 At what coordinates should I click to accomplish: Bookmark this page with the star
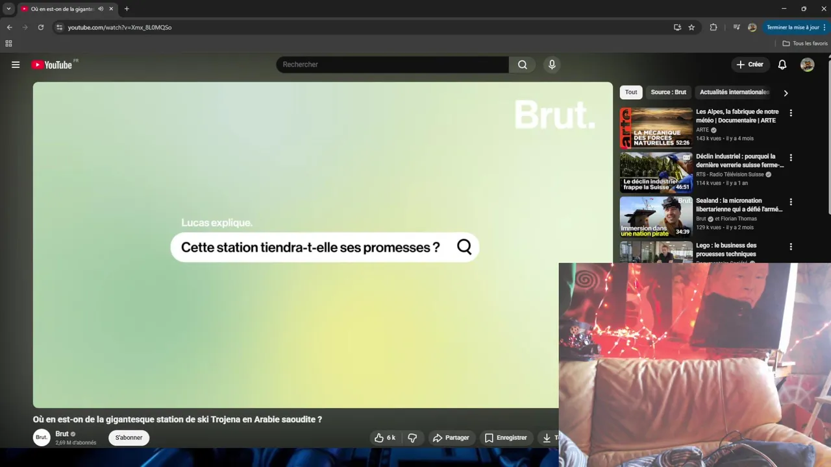(x=691, y=27)
